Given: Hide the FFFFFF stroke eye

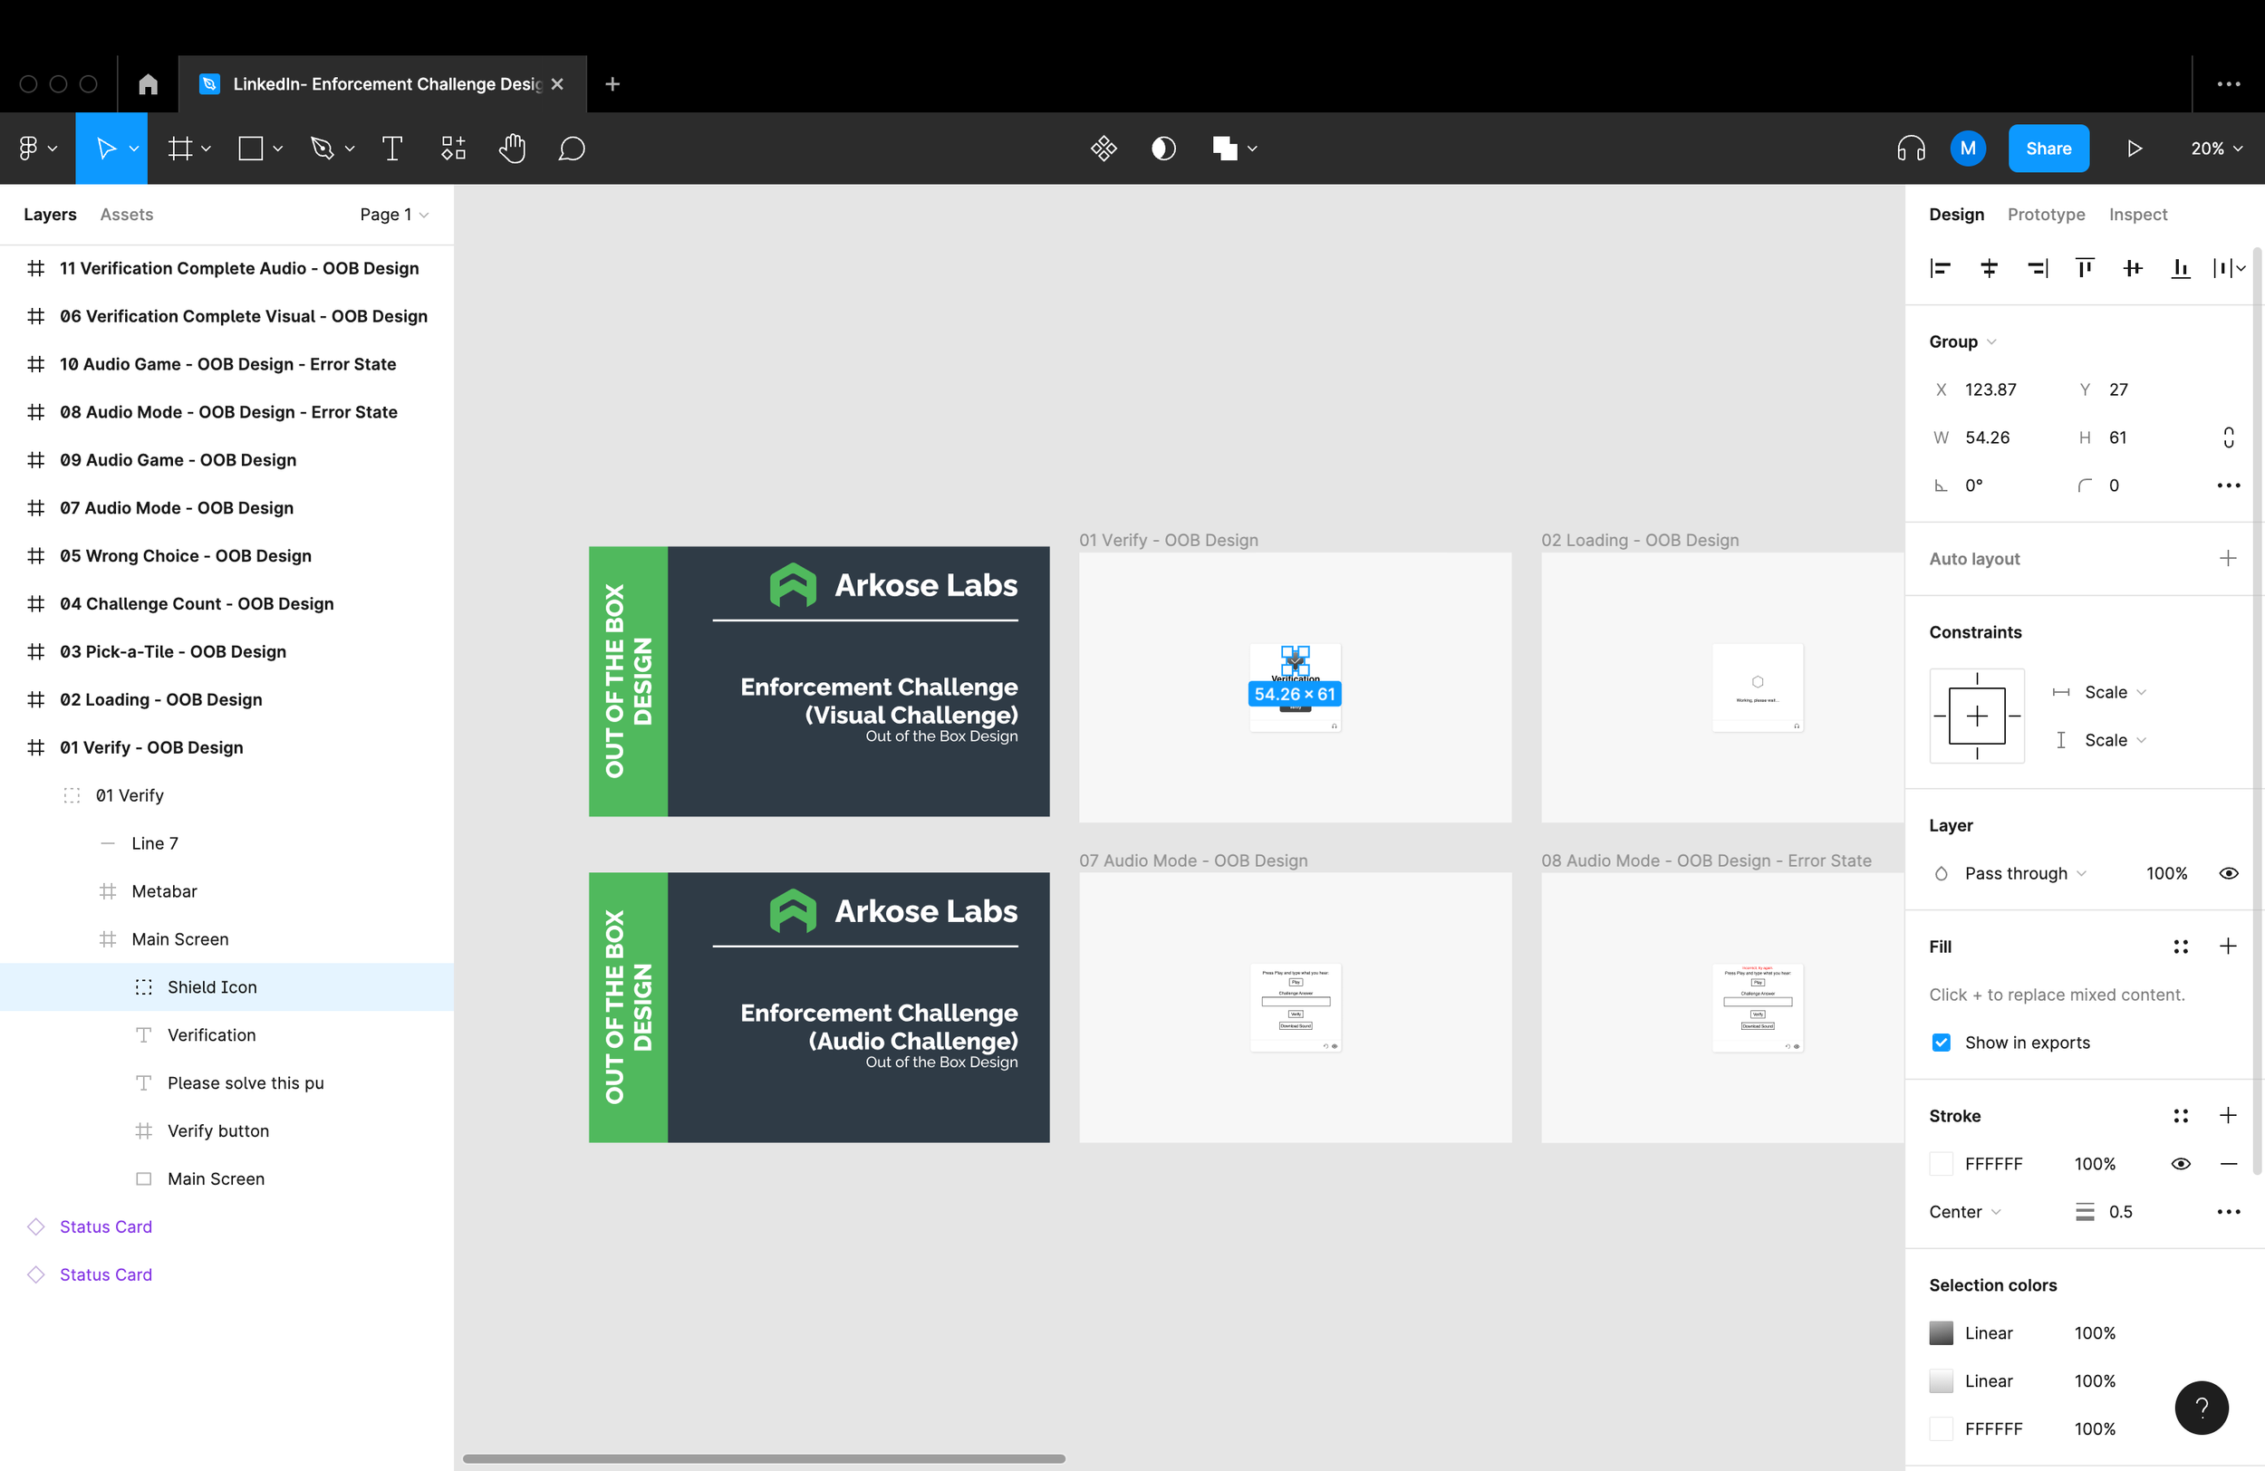Looking at the screenshot, I should point(2181,1163).
